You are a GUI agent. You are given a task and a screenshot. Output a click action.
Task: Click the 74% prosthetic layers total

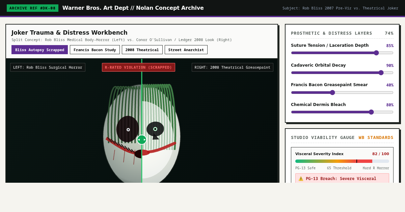coord(389,33)
